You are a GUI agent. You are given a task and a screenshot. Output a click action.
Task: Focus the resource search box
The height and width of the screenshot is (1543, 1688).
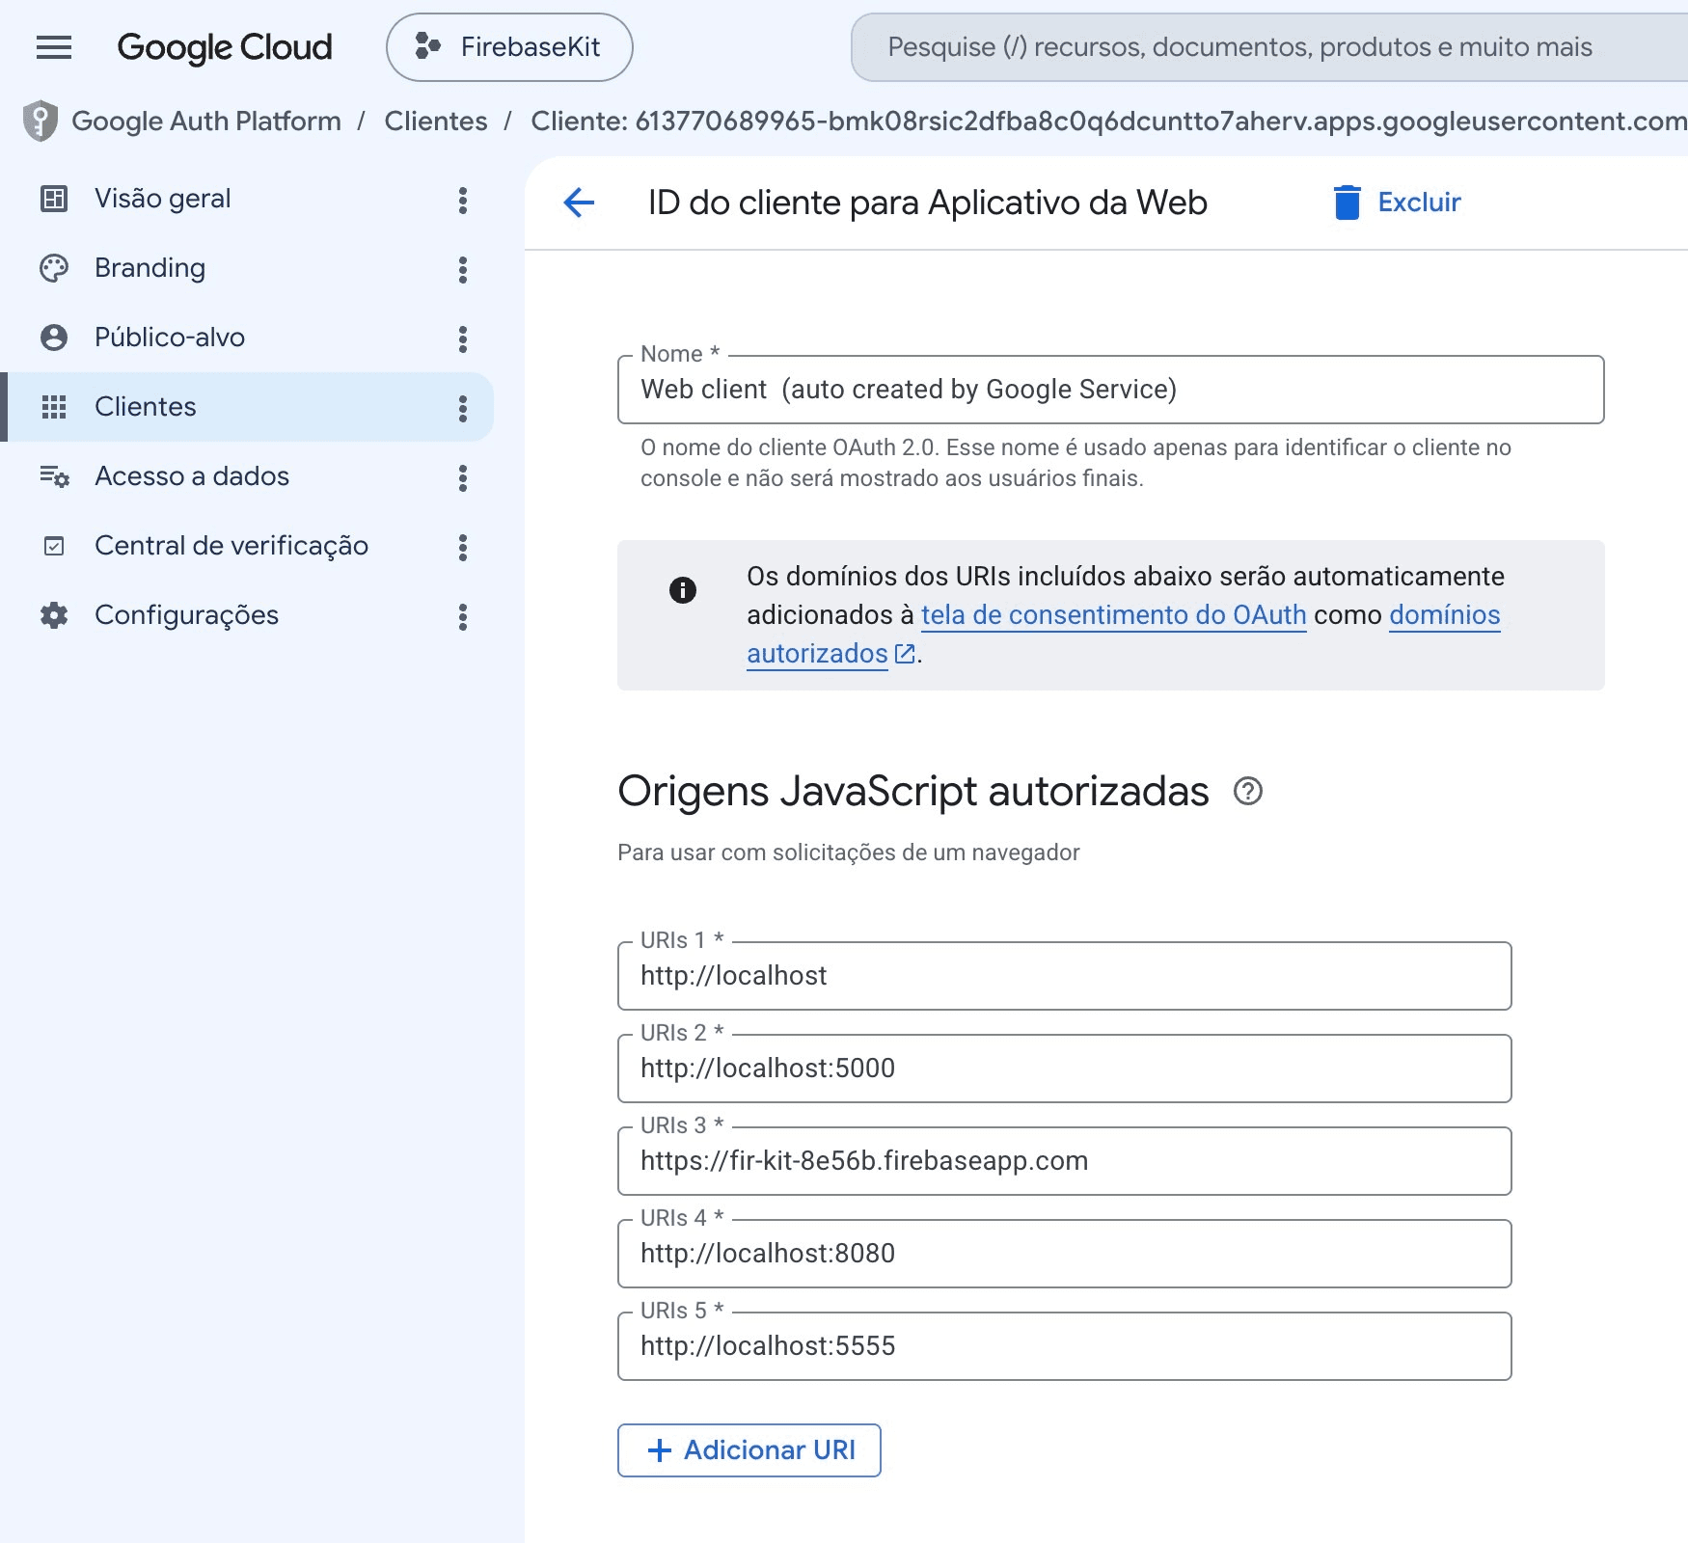(x=1269, y=47)
